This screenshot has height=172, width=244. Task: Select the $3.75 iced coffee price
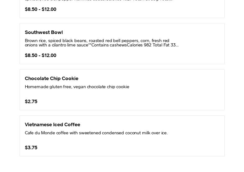click(31, 148)
